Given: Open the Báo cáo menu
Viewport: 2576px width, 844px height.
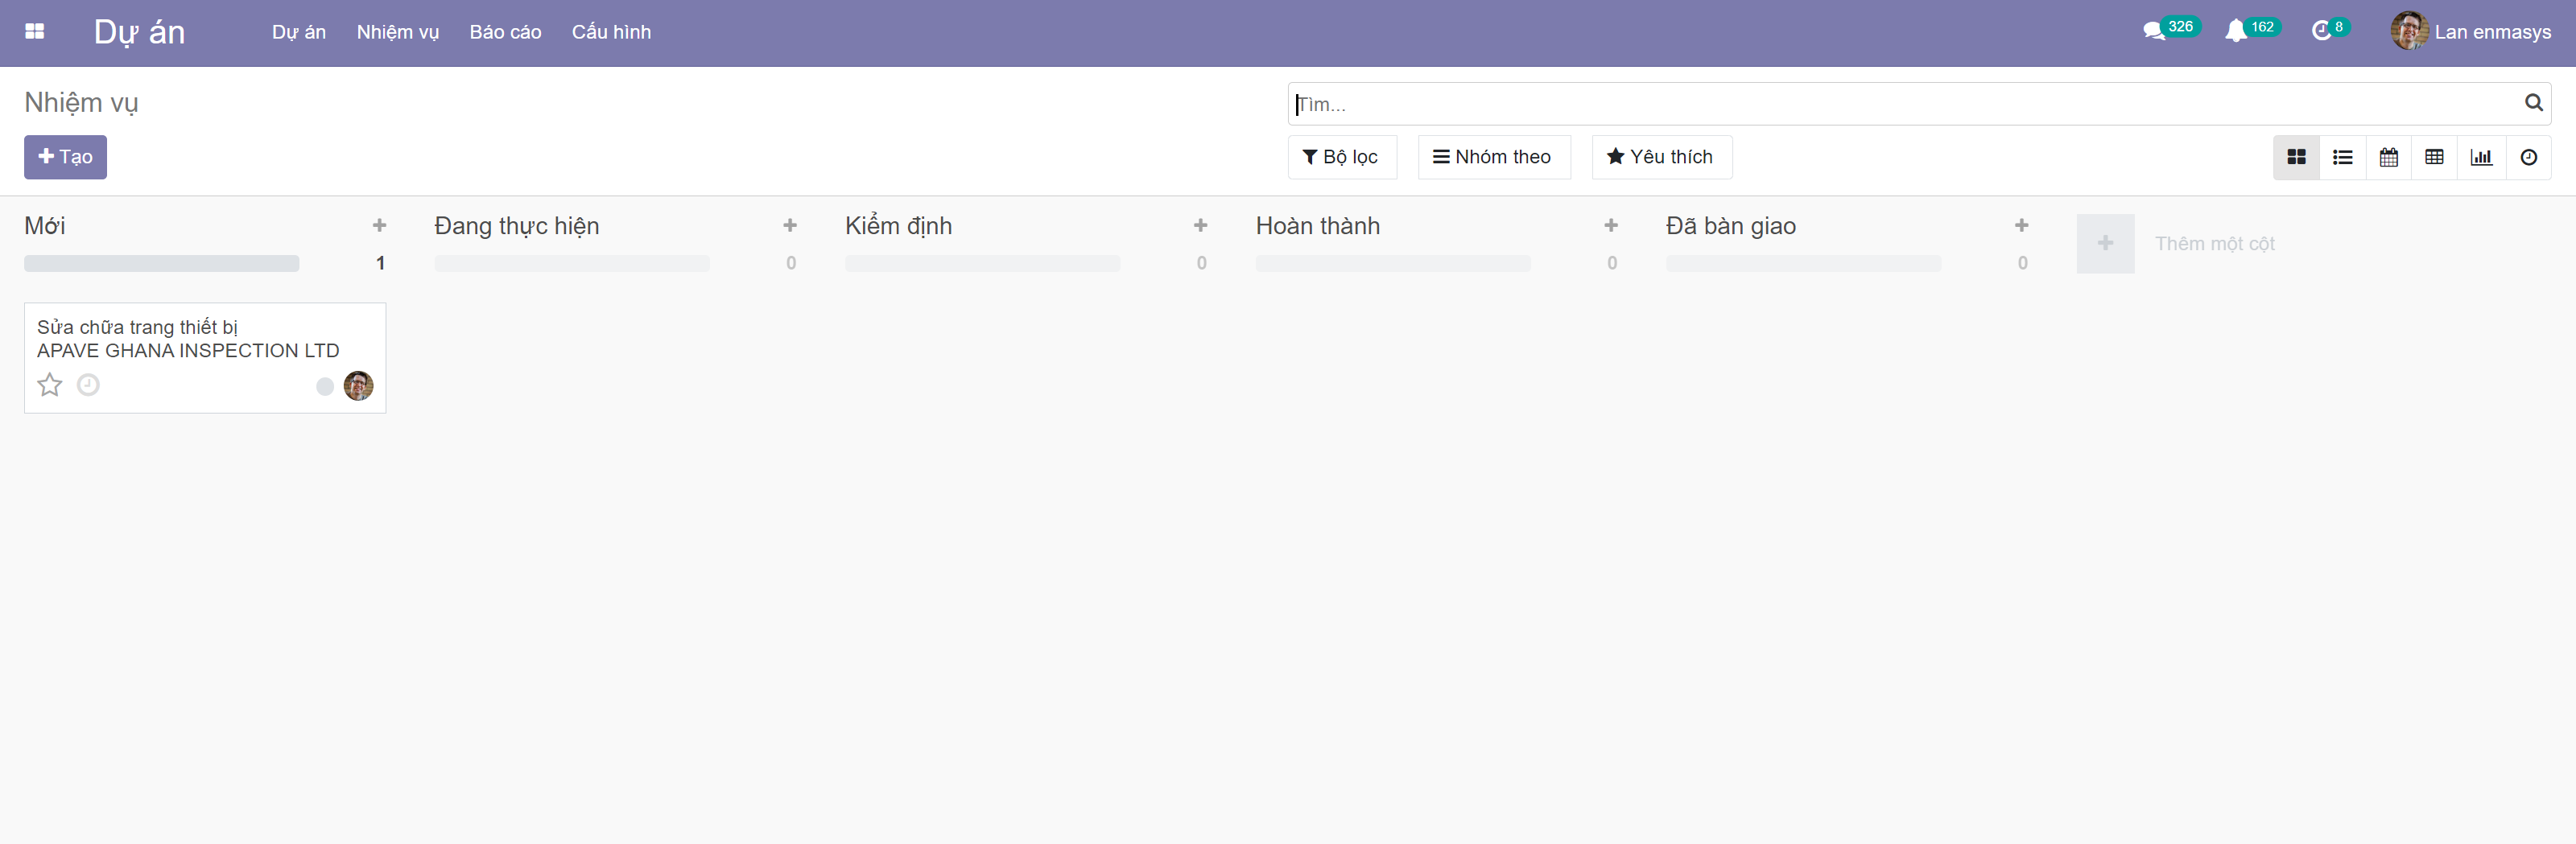Looking at the screenshot, I should tap(505, 32).
